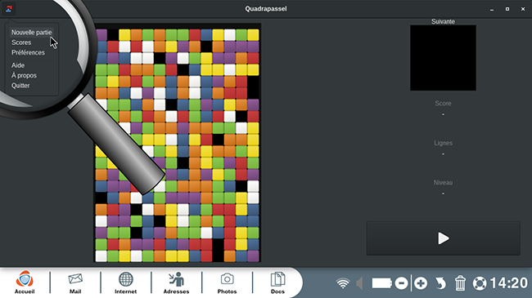Select À propos menu entry
This screenshot has width=532, height=298.
[24, 75]
